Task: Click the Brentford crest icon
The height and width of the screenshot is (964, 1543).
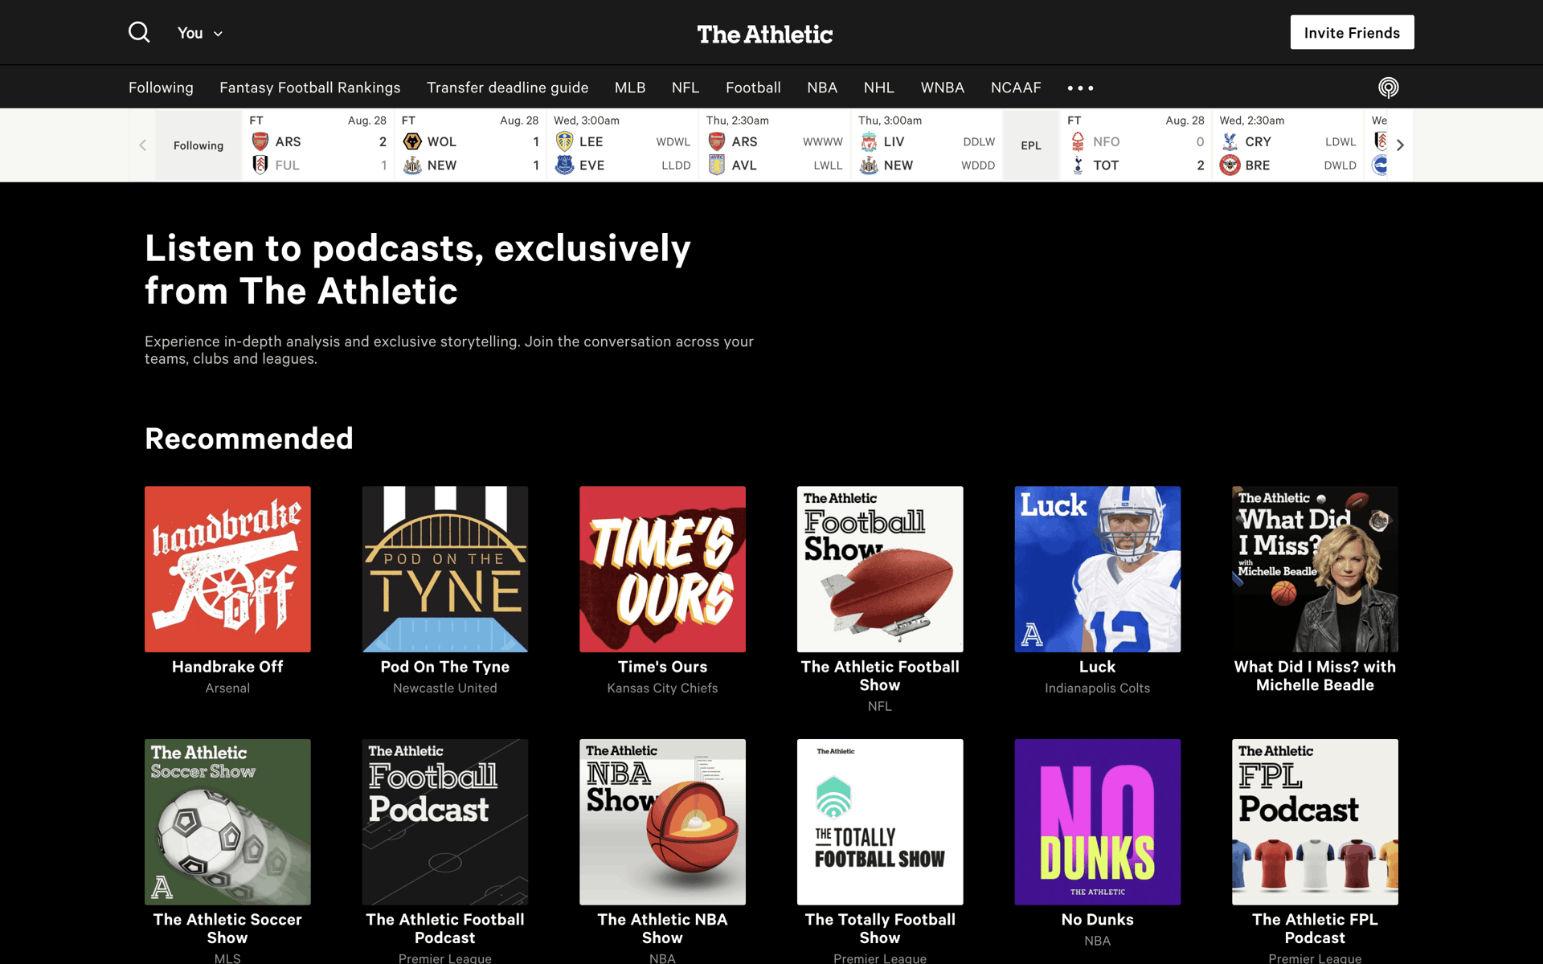Action: [x=1230, y=165]
